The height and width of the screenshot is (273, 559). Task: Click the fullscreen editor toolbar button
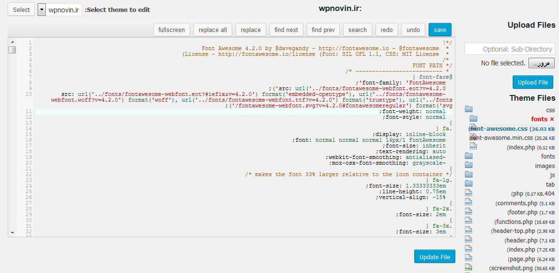[x=172, y=30]
